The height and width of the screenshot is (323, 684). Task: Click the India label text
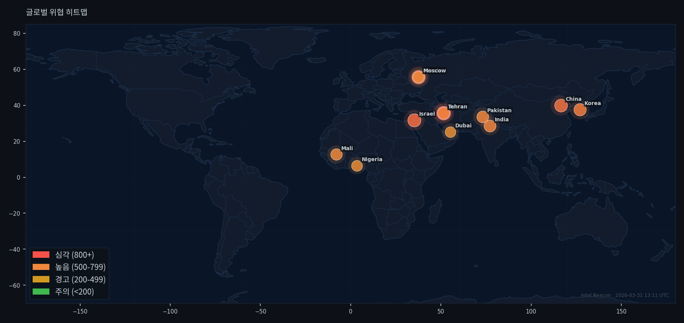[x=502, y=119]
